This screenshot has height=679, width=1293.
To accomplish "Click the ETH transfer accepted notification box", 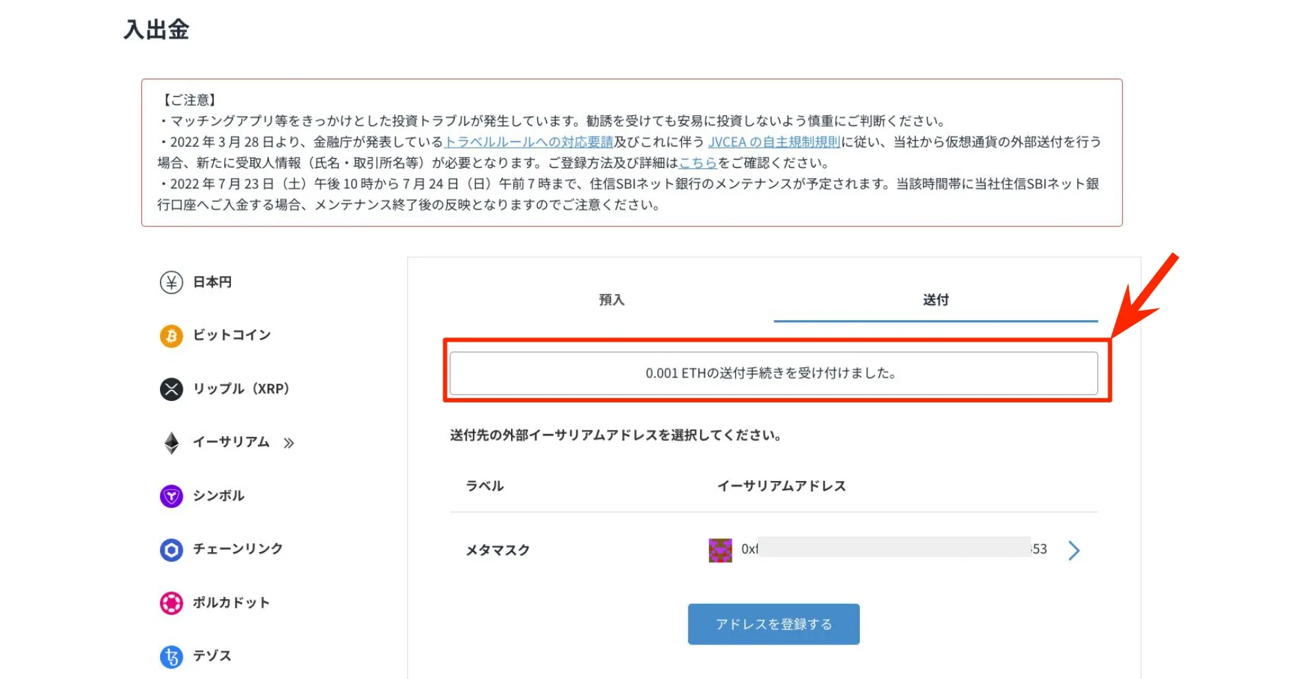I will (x=773, y=373).
